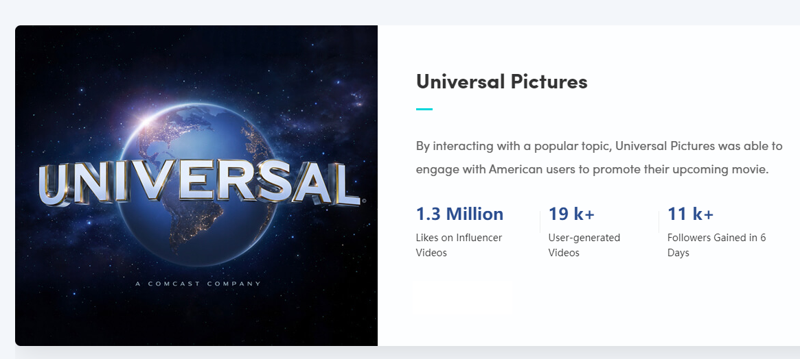This screenshot has height=359, width=800.
Task: Click the '19 k+' statistic
Action: click(571, 214)
